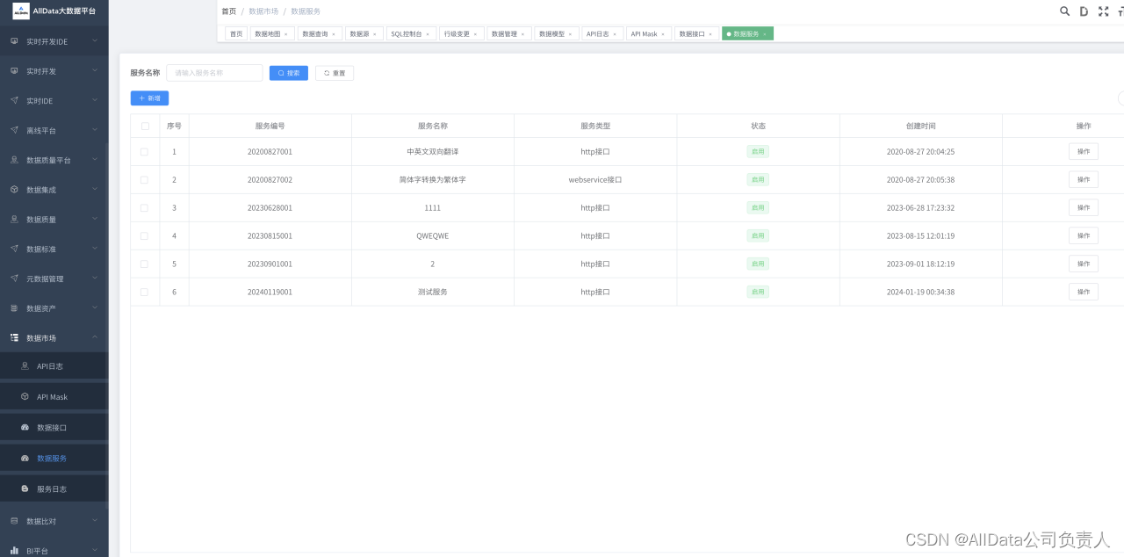Click the 数据市场 list icon

click(14, 337)
